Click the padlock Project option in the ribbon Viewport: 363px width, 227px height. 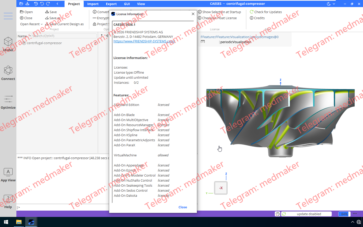[x=101, y=24]
